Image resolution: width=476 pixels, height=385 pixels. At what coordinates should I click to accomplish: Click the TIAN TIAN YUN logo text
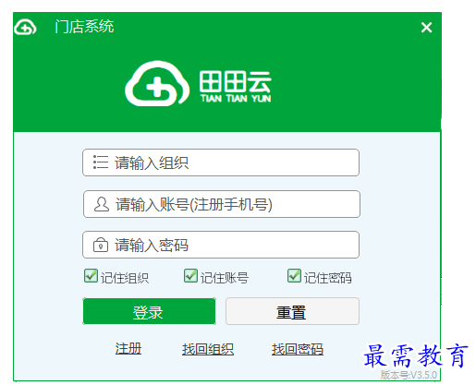pyautogui.click(x=236, y=99)
